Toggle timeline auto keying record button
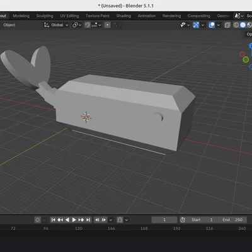 (x=38, y=220)
